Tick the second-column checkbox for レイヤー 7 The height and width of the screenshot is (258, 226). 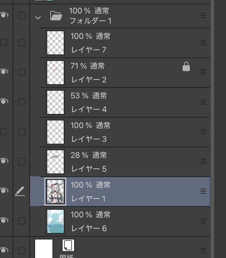pyautogui.click(x=22, y=42)
